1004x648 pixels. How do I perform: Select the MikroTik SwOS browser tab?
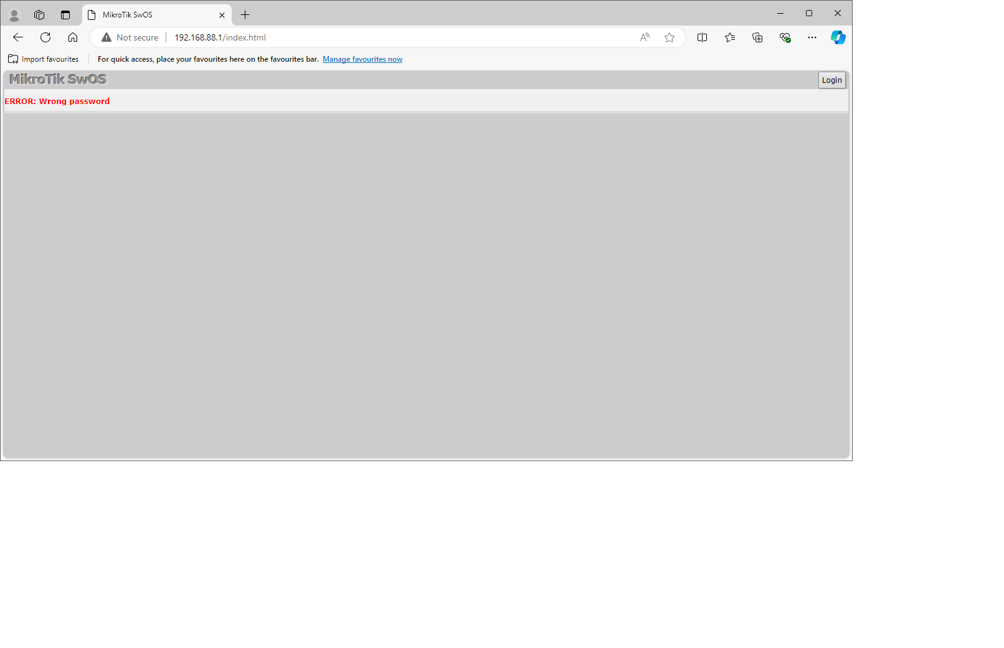(x=157, y=15)
